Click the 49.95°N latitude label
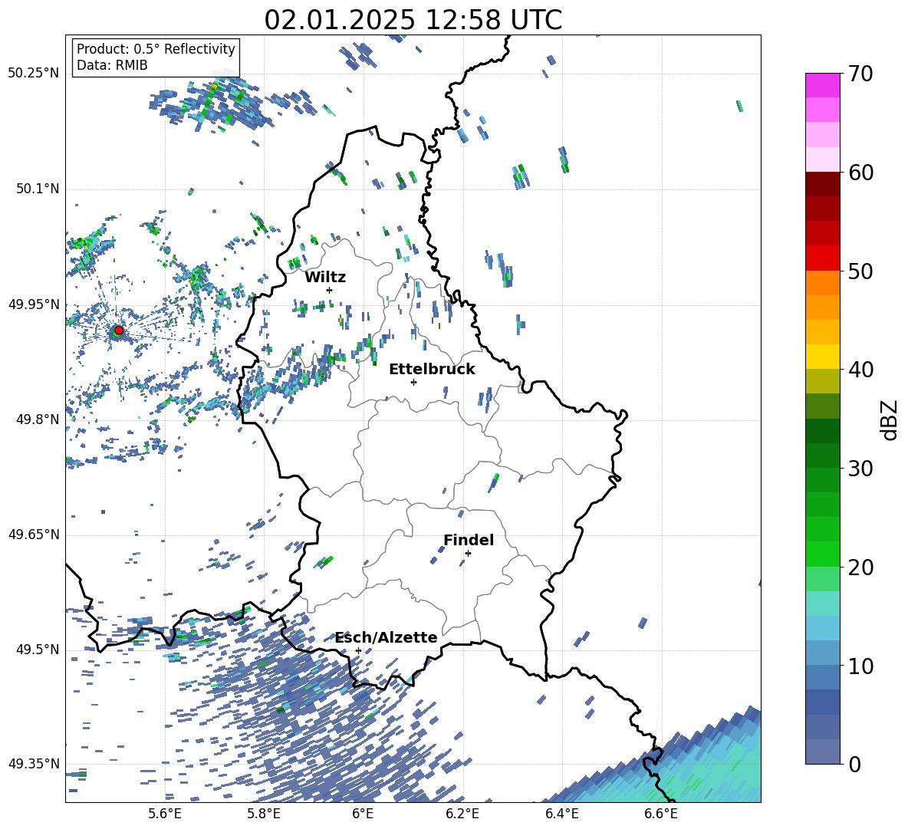 coord(34,304)
